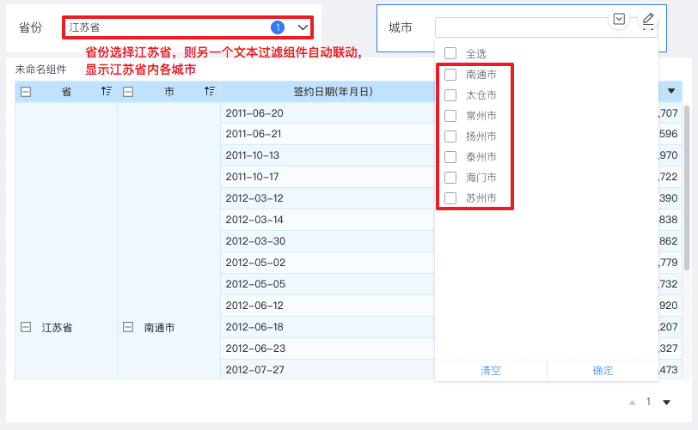Click 清空 to clear city selection
Viewport: 698px width, 430px height.
pyautogui.click(x=491, y=371)
